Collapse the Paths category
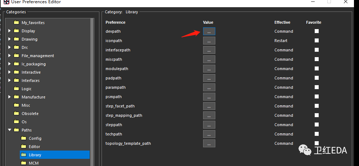Viewport: 359px width, 166px height. 9,130
